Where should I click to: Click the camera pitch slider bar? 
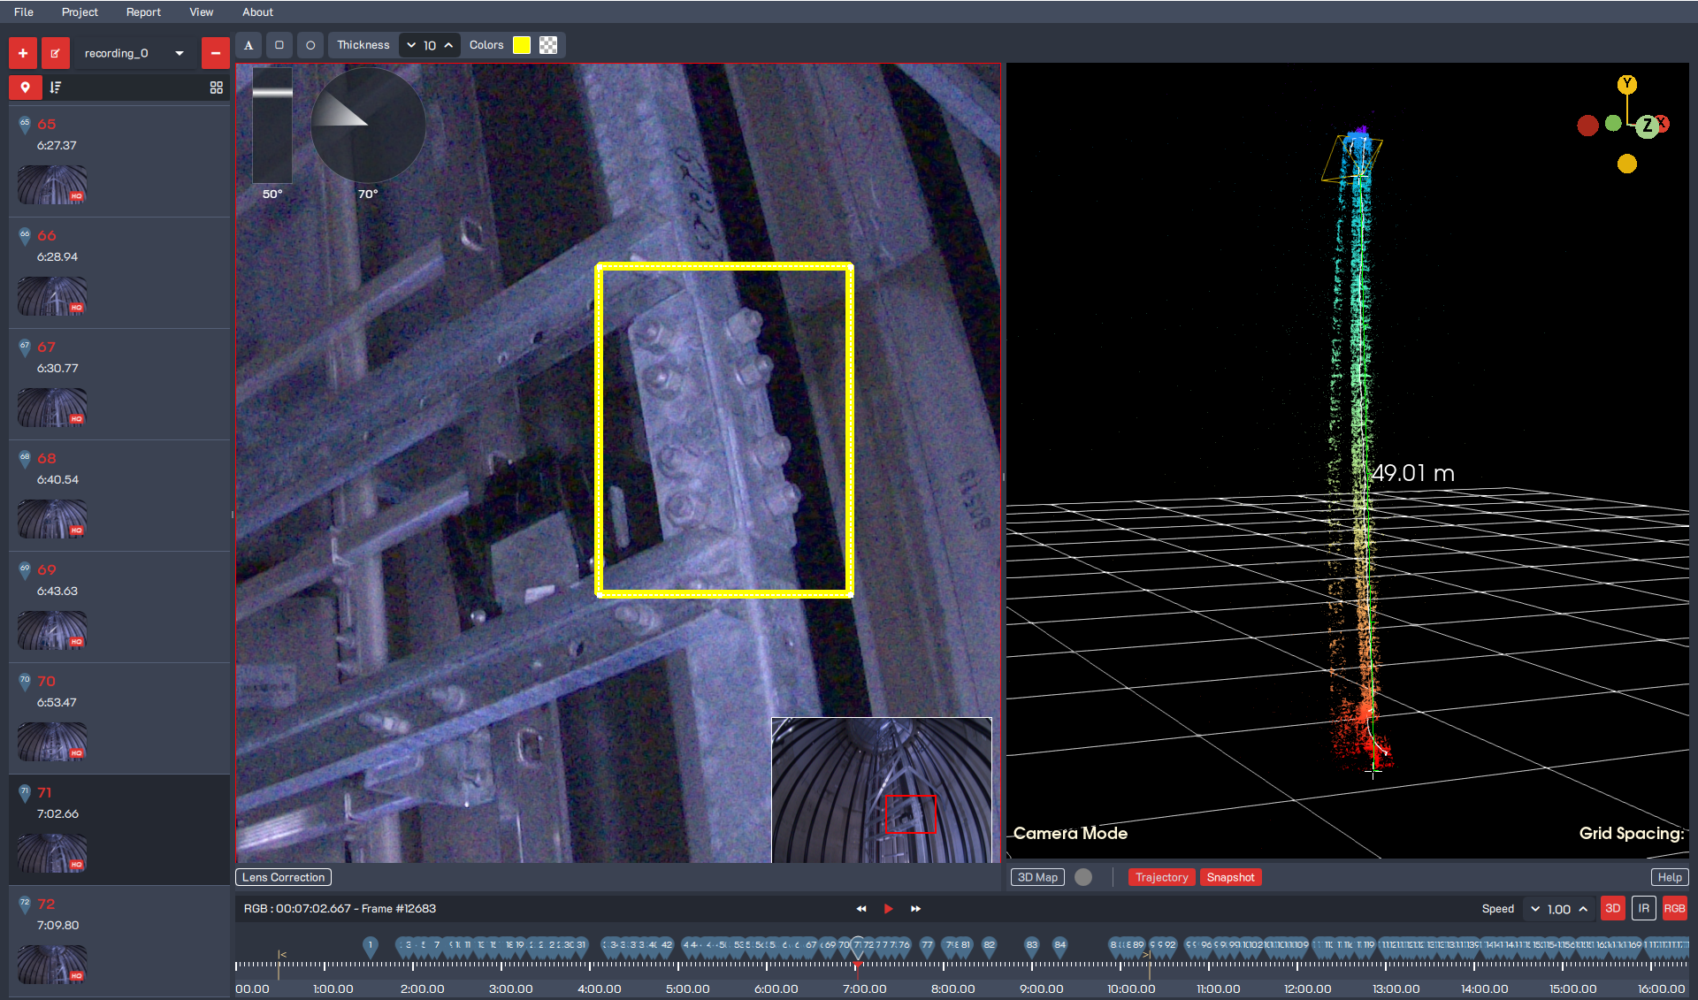tap(272, 125)
